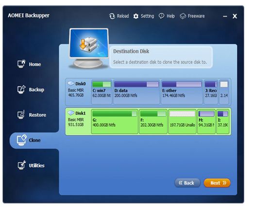Select the E: other partition block
The image size is (254, 210).
[182, 92]
